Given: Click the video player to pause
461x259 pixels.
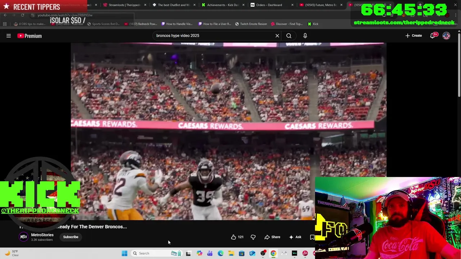Looking at the screenshot, I should coord(228,131).
